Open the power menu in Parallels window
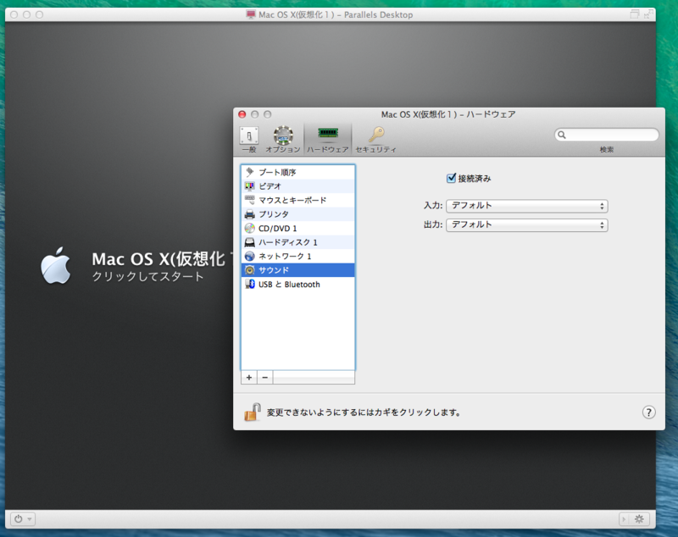678x537 pixels. (x=23, y=519)
